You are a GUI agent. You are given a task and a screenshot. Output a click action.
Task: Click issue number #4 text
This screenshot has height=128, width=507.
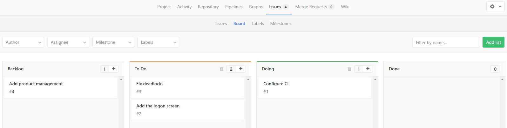coord(12,92)
